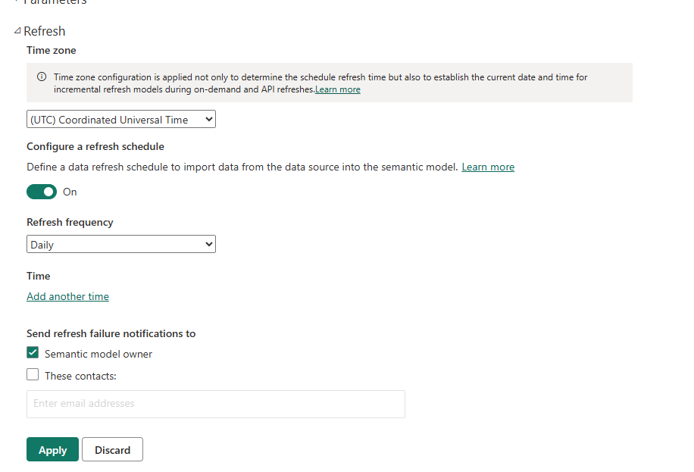Click the Apply button

pyautogui.click(x=53, y=449)
